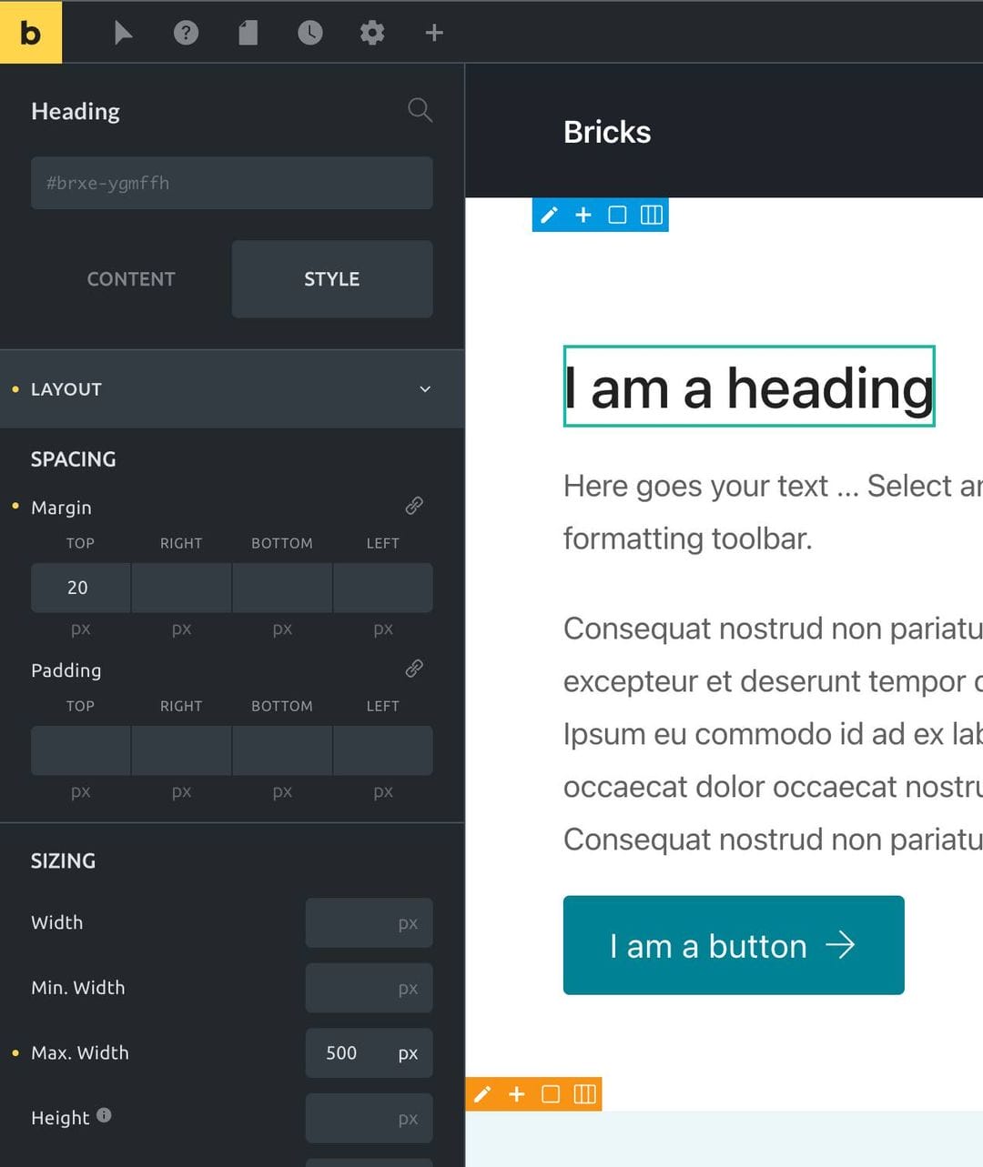
Task: Click the Bricks logo in the corner
Action: 32,33
